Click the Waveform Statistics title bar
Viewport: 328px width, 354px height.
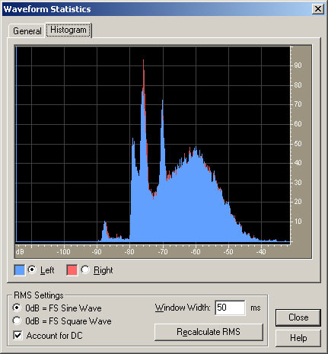[x=158, y=9]
